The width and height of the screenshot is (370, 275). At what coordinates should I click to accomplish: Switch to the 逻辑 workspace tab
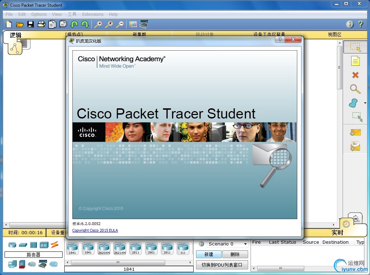[15, 35]
